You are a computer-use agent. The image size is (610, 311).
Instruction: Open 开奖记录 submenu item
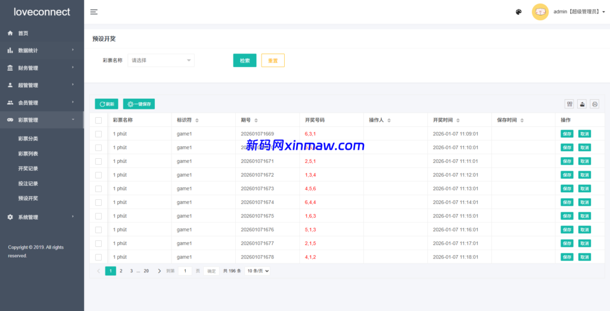click(x=28, y=168)
